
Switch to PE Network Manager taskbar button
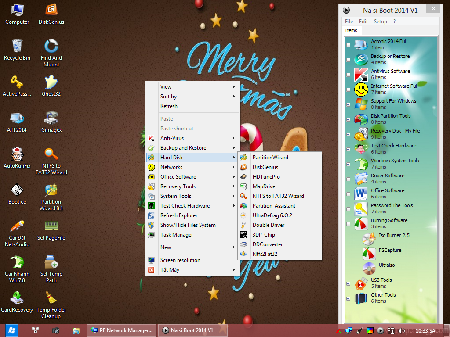[x=122, y=330]
